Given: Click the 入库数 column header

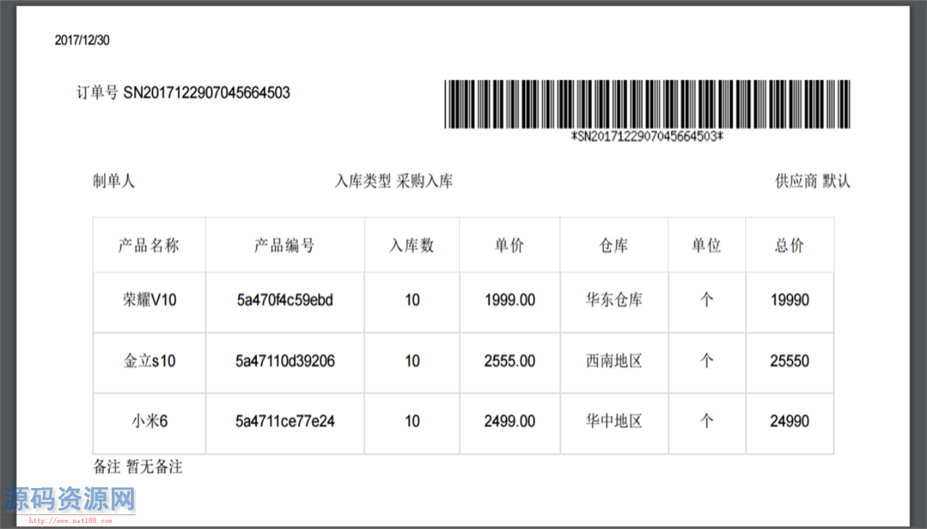Looking at the screenshot, I should (411, 244).
